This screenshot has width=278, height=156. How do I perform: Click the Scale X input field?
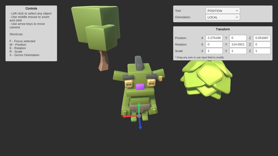[x=214, y=51]
